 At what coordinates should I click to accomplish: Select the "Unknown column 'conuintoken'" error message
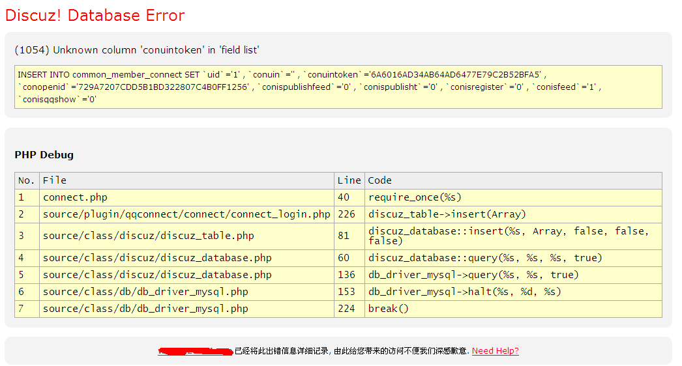137,50
